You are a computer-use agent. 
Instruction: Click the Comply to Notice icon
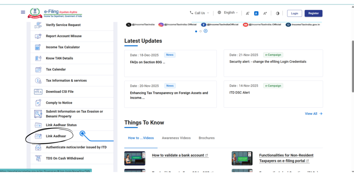coord(38,103)
